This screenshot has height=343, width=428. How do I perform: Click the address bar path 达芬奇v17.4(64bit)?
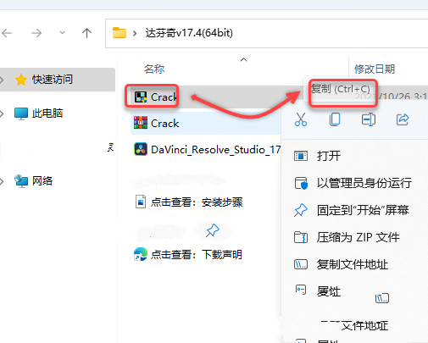click(x=189, y=33)
